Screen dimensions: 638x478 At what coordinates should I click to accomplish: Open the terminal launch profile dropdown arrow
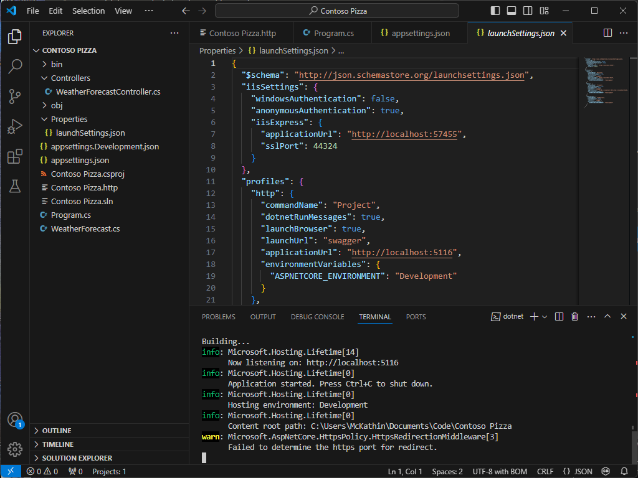click(x=545, y=317)
